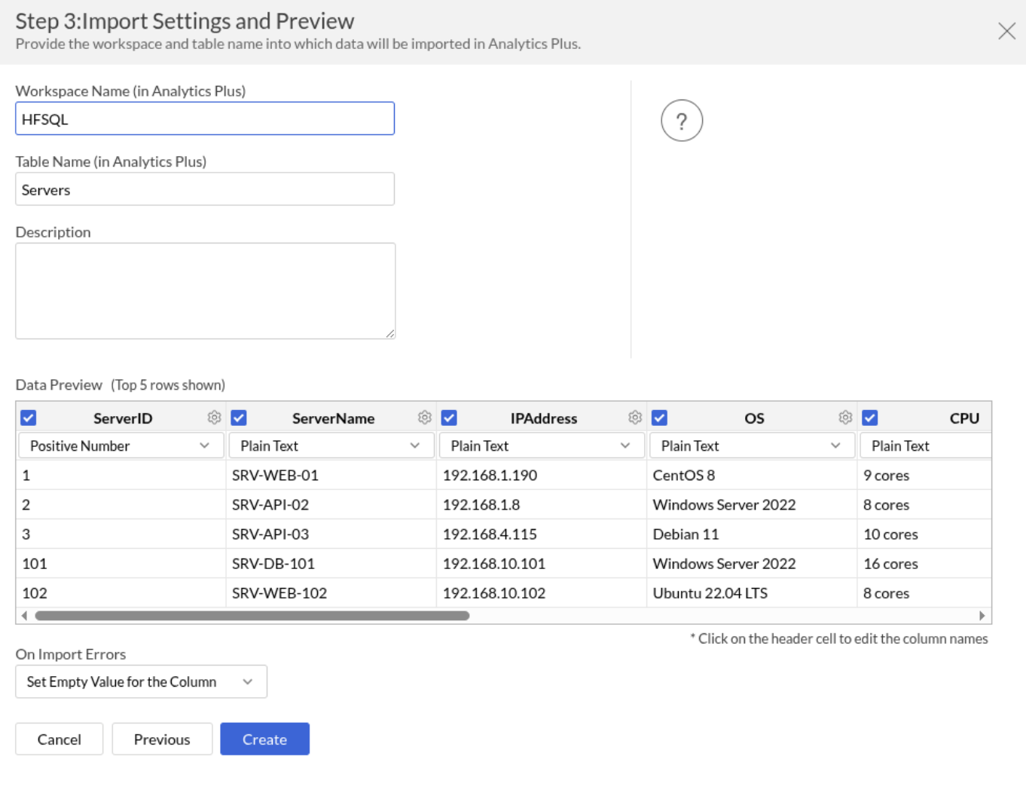Select the Debian 11 cell
The width and height of the screenshot is (1026, 805).
pyautogui.click(x=752, y=534)
